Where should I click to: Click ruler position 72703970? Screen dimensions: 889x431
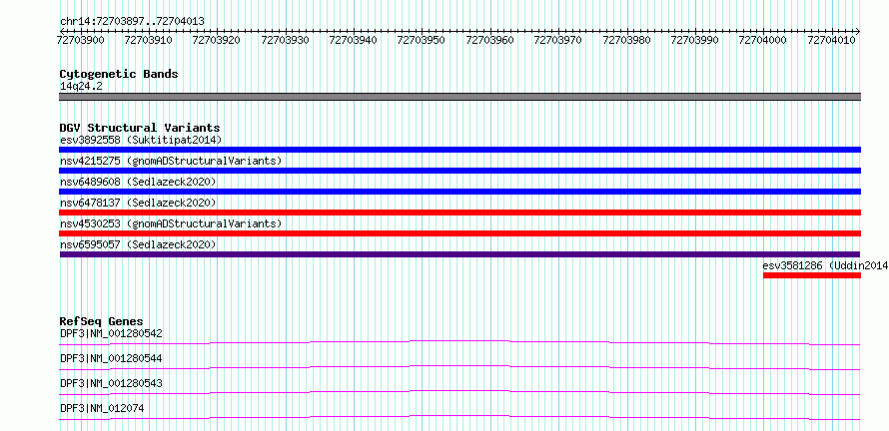click(558, 40)
